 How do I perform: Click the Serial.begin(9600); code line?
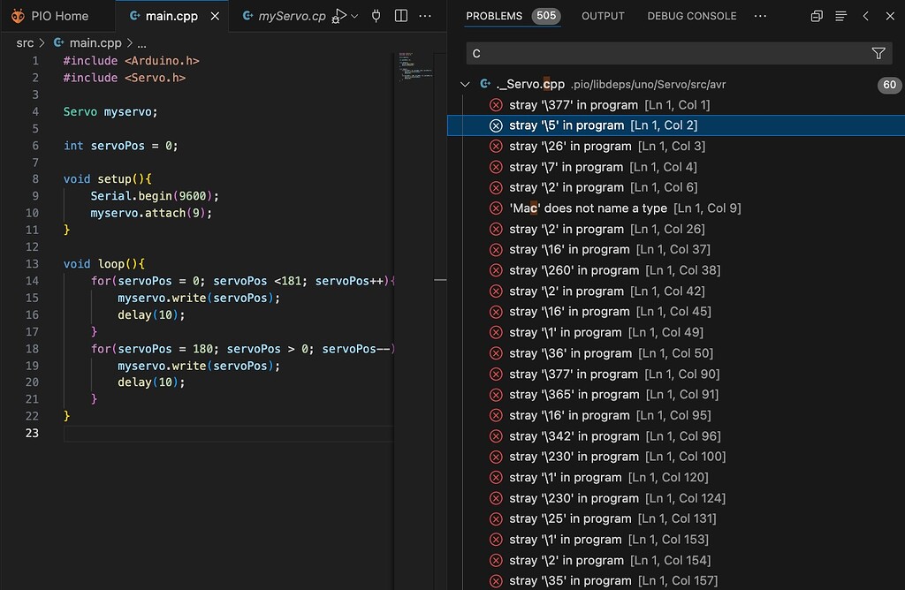[x=155, y=196]
